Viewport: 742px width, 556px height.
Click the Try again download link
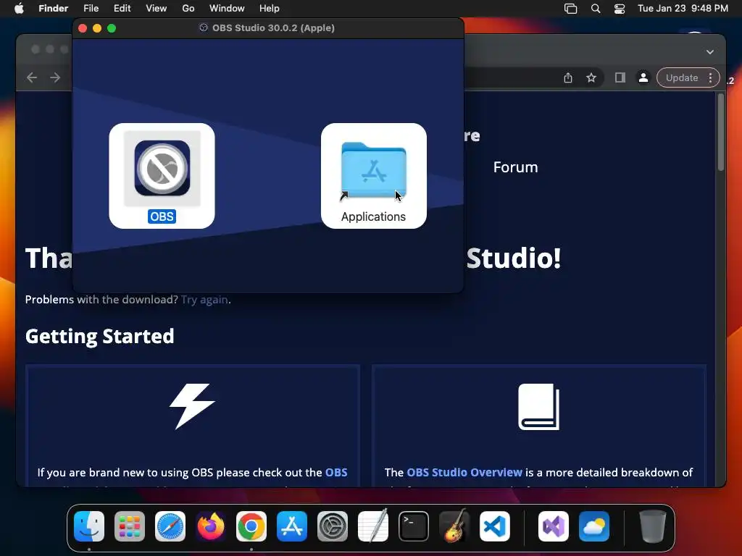(x=204, y=300)
